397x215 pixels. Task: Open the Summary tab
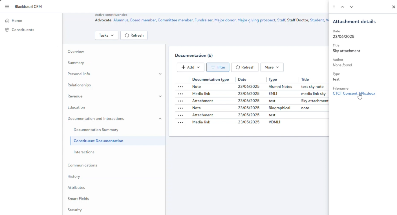(x=76, y=63)
